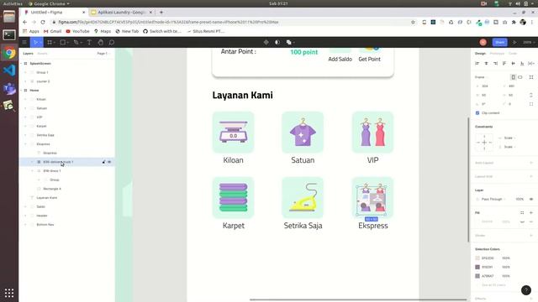
Task: Select the Rectangle shape tool
Action: [x=63, y=43]
